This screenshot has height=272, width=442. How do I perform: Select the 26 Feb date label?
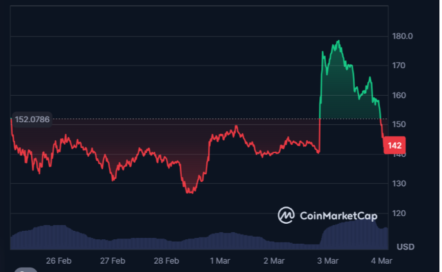tap(58, 261)
